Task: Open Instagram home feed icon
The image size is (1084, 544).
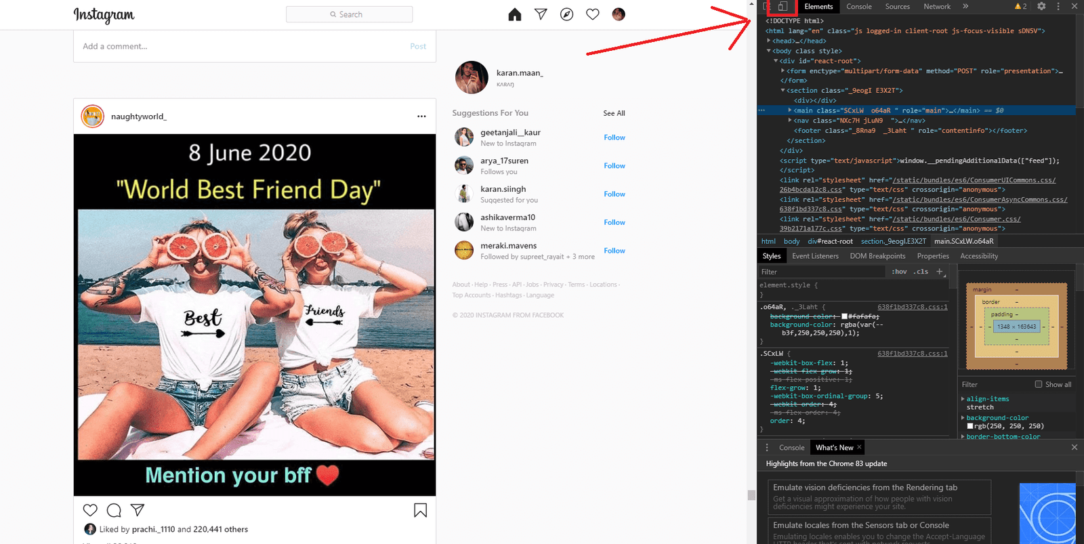Action: 515,14
